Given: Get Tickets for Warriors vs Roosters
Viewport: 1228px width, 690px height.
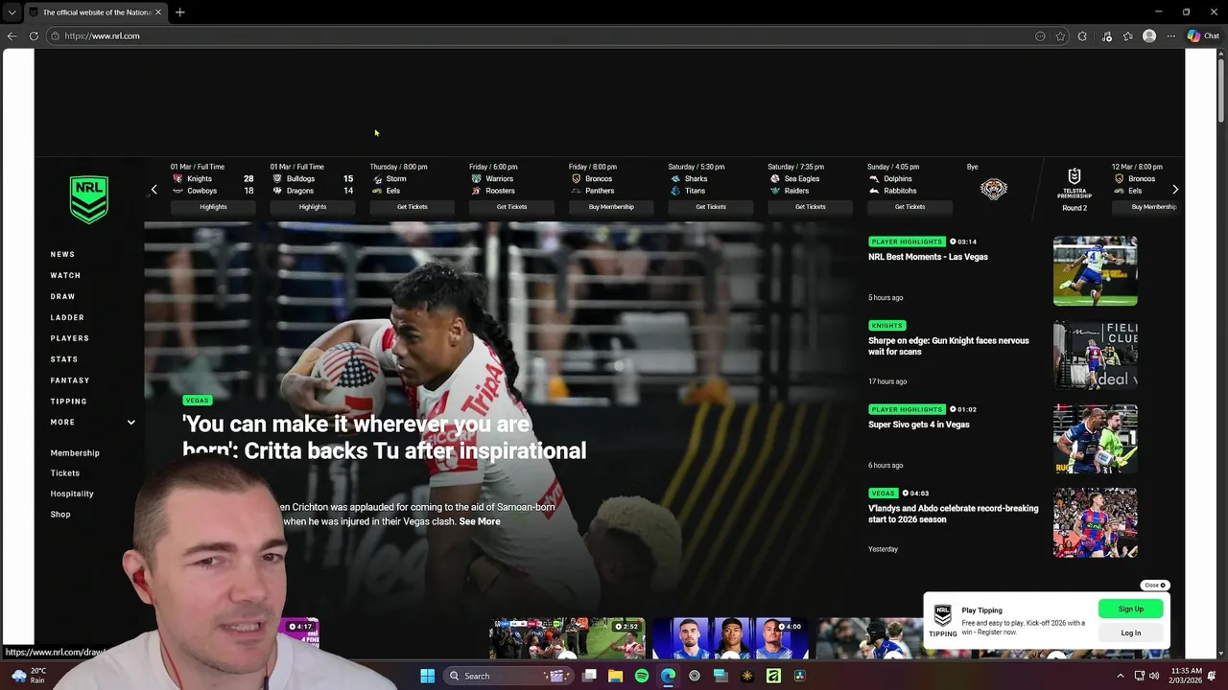Looking at the screenshot, I should coord(512,207).
